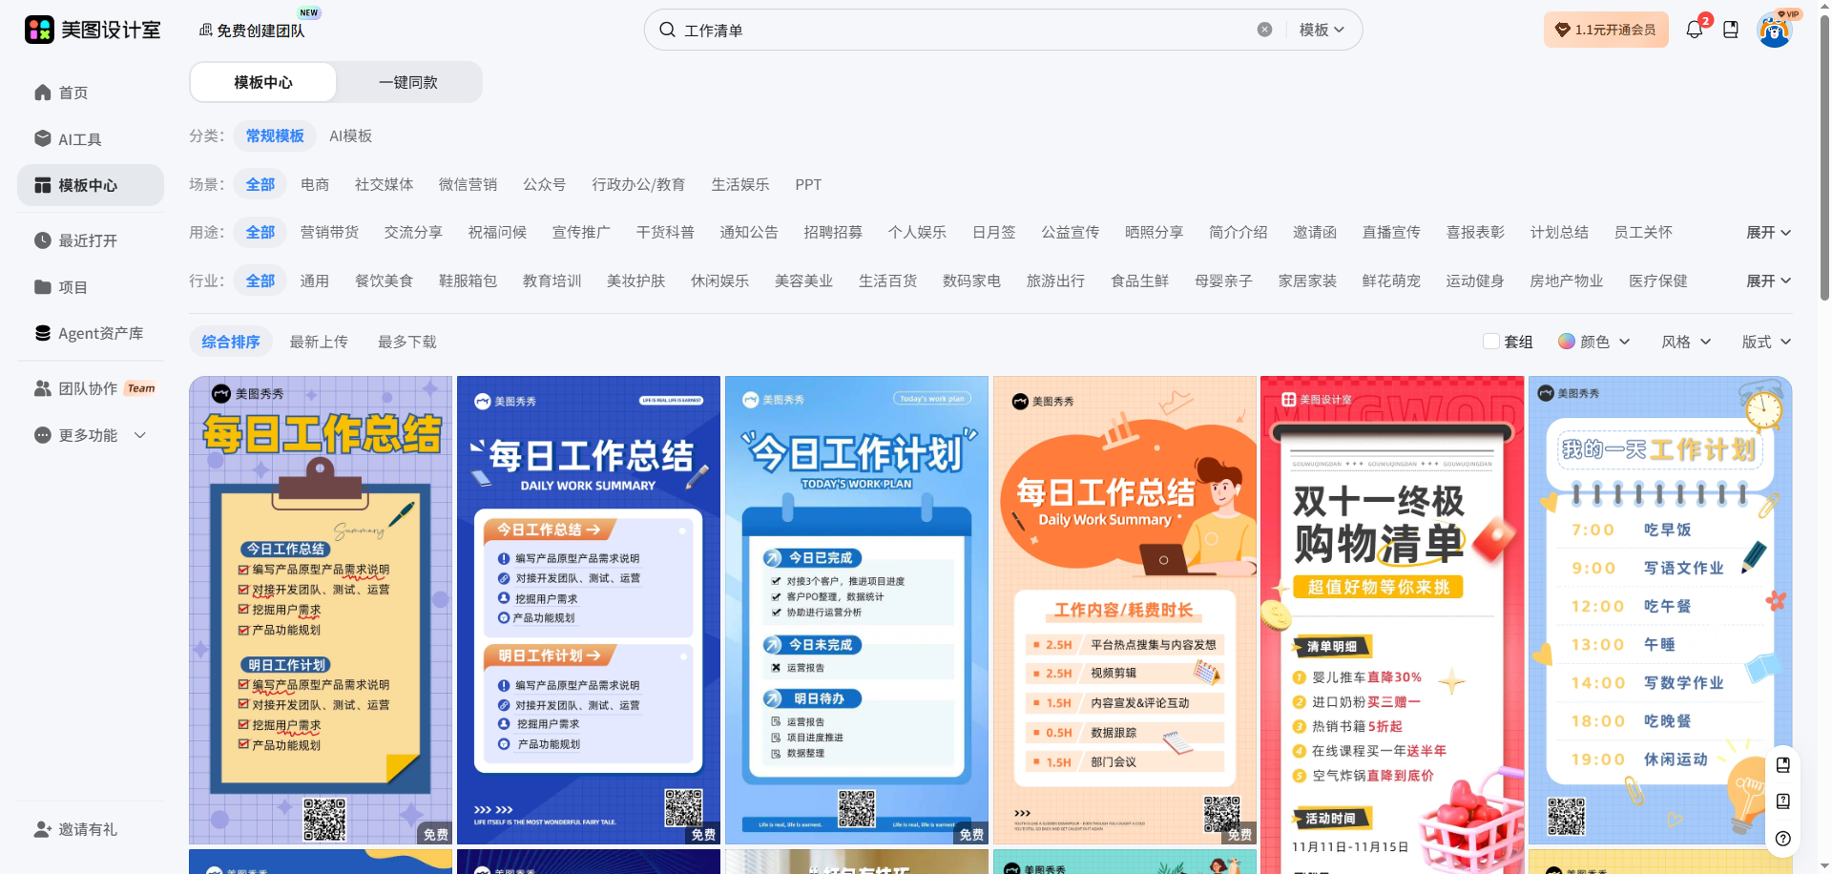The image size is (1832, 874).
Task: Click the bookmark icon beside the bell
Action: tap(1731, 30)
